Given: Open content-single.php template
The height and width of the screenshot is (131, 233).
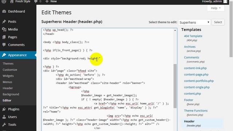Looking at the screenshot, I should click(x=197, y=87).
